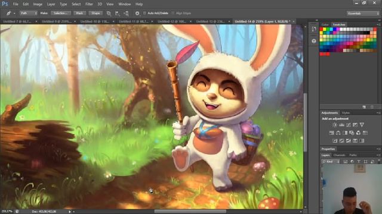This screenshot has height=214, width=382.
Task: Add a Black & White adjustment
Action: click(345, 133)
